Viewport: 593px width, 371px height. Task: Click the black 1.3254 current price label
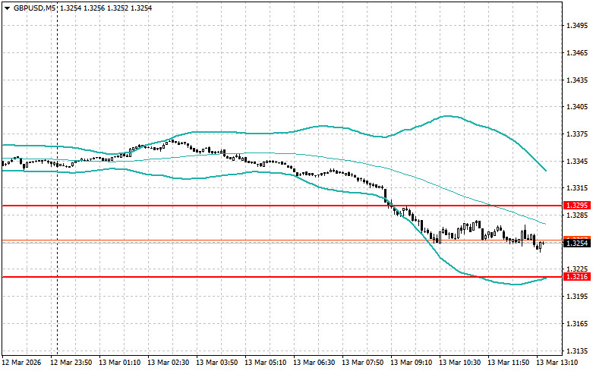point(577,244)
